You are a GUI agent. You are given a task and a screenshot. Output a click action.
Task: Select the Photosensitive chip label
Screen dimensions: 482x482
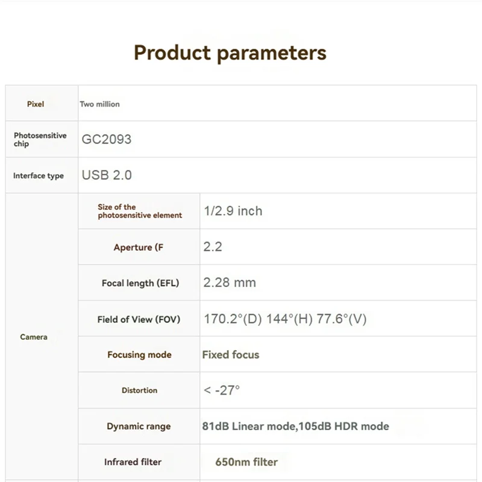[40, 140]
